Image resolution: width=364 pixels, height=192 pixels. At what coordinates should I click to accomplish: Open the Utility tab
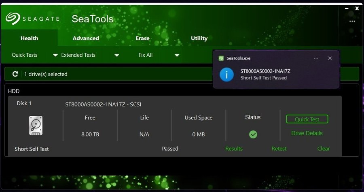(199, 38)
